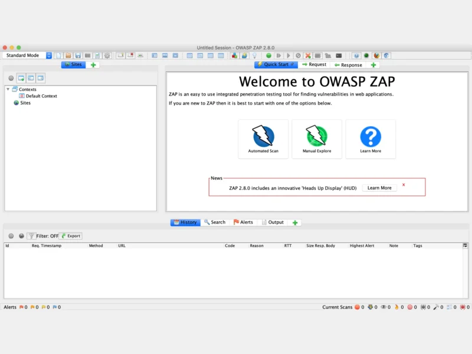Click the blue help question toolbar icon
Screen dimensions: 472x354
point(356,55)
